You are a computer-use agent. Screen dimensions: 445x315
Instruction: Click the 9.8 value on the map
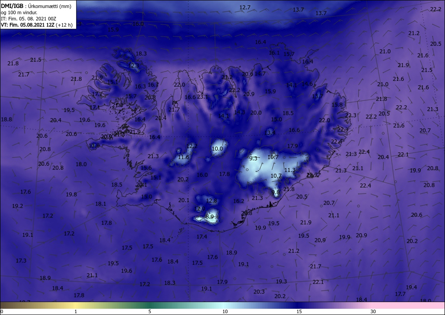click(x=275, y=192)
